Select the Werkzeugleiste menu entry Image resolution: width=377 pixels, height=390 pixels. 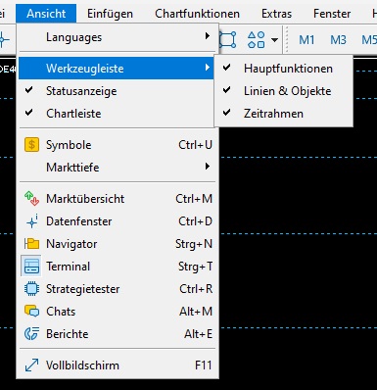117,69
